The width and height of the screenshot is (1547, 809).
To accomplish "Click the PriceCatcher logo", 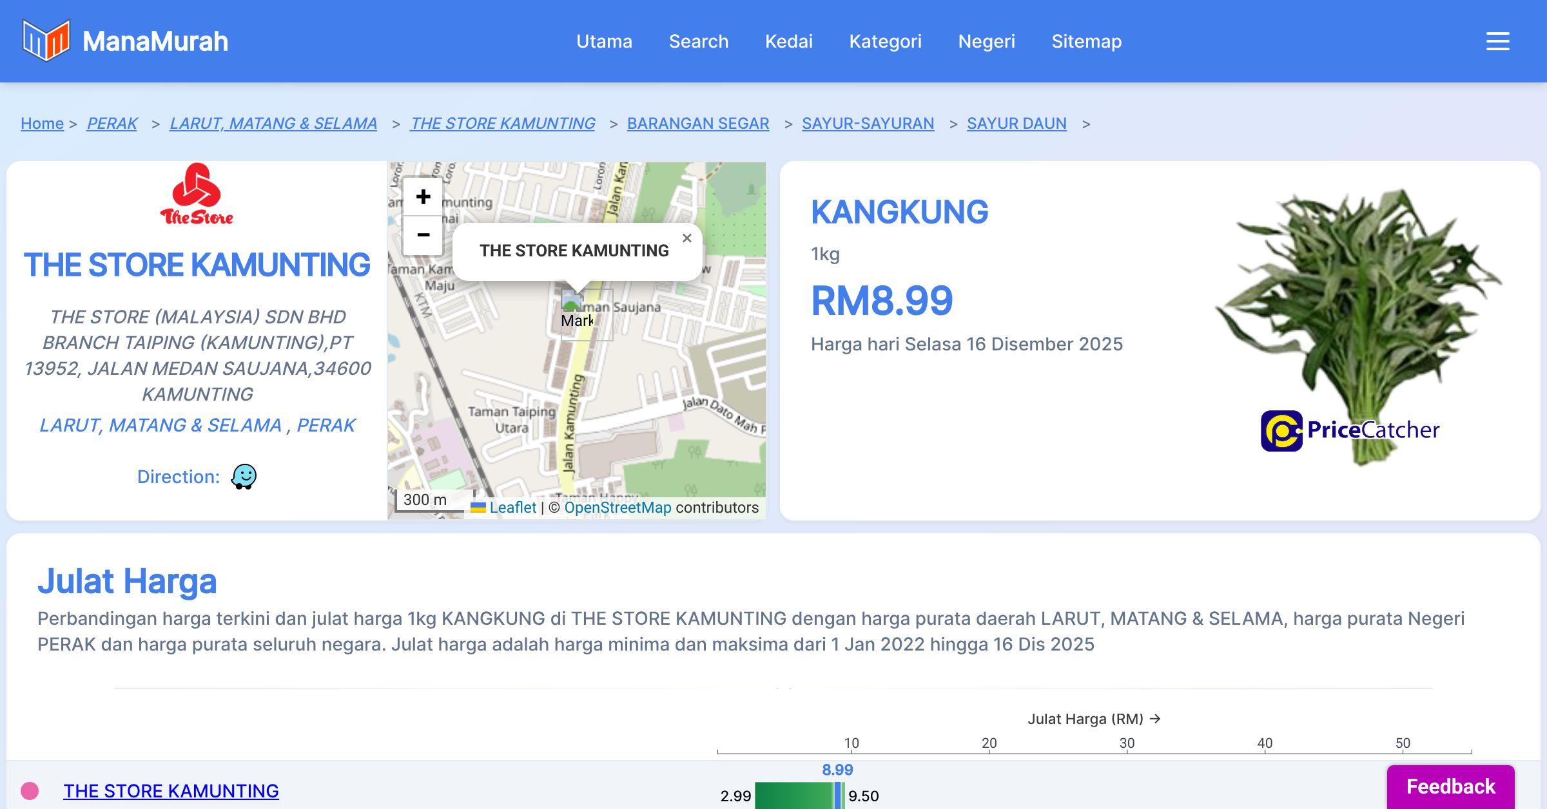I will (1350, 430).
